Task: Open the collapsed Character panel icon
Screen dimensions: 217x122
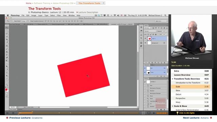Action: tap(141, 35)
